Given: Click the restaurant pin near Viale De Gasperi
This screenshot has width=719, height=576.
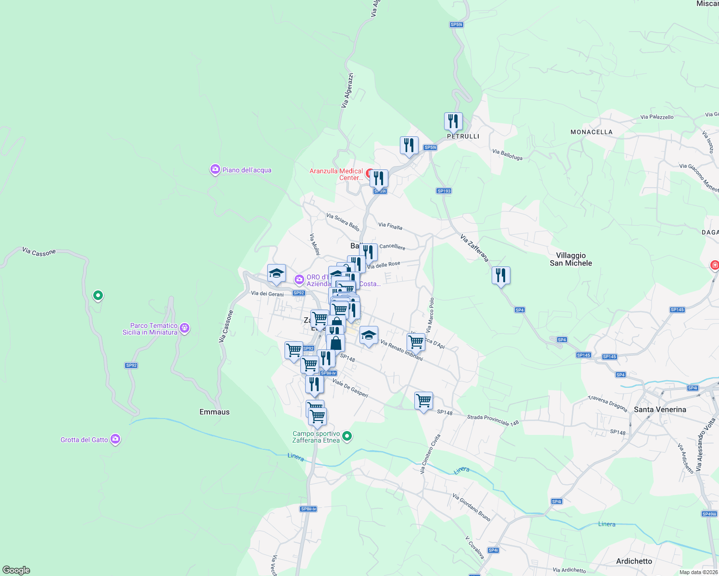Looking at the screenshot, I should coord(315,384).
